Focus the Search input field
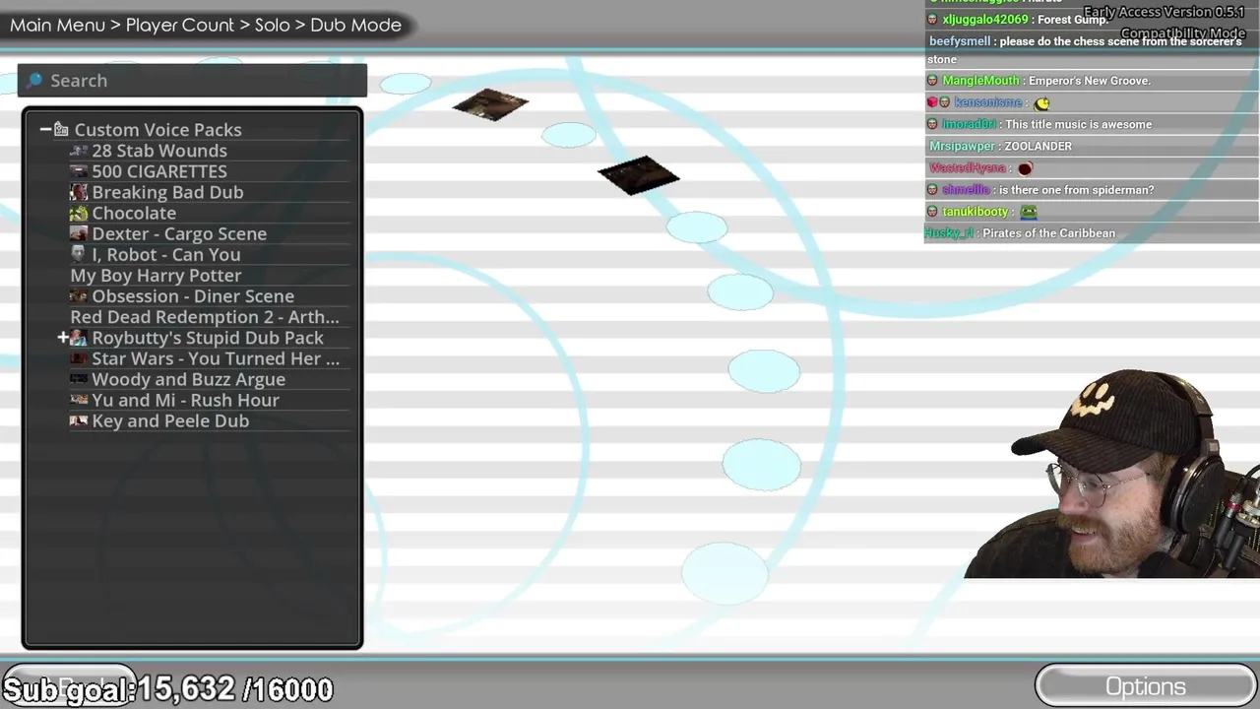Viewport: 1260px width, 709px height. click(x=192, y=80)
